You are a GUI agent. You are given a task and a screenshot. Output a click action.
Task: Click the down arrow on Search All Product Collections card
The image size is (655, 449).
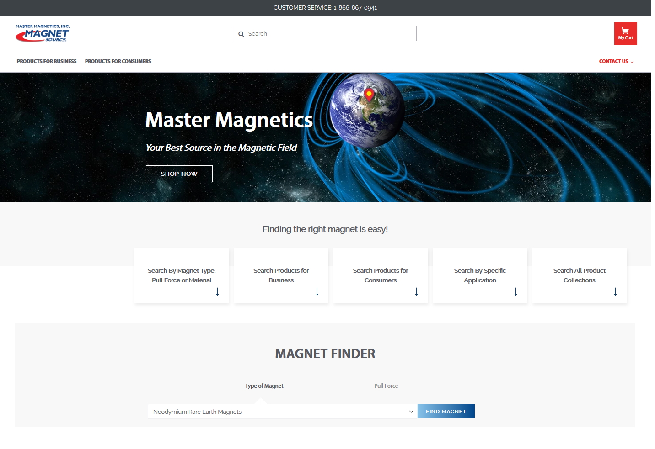tap(615, 292)
